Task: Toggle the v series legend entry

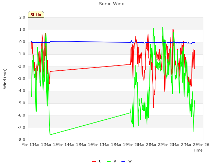Action: coord(111,161)
